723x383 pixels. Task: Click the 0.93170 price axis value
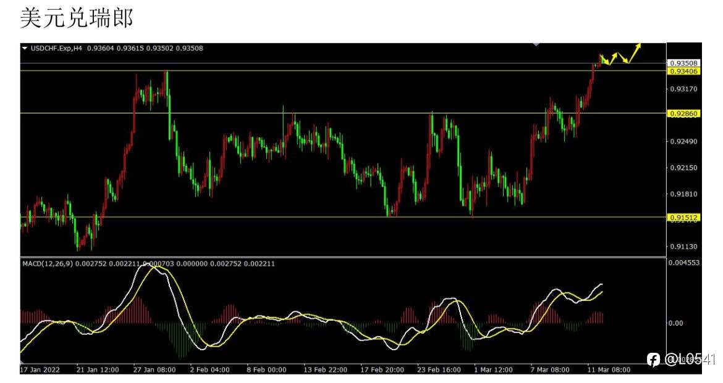click(x=683, y=89)
